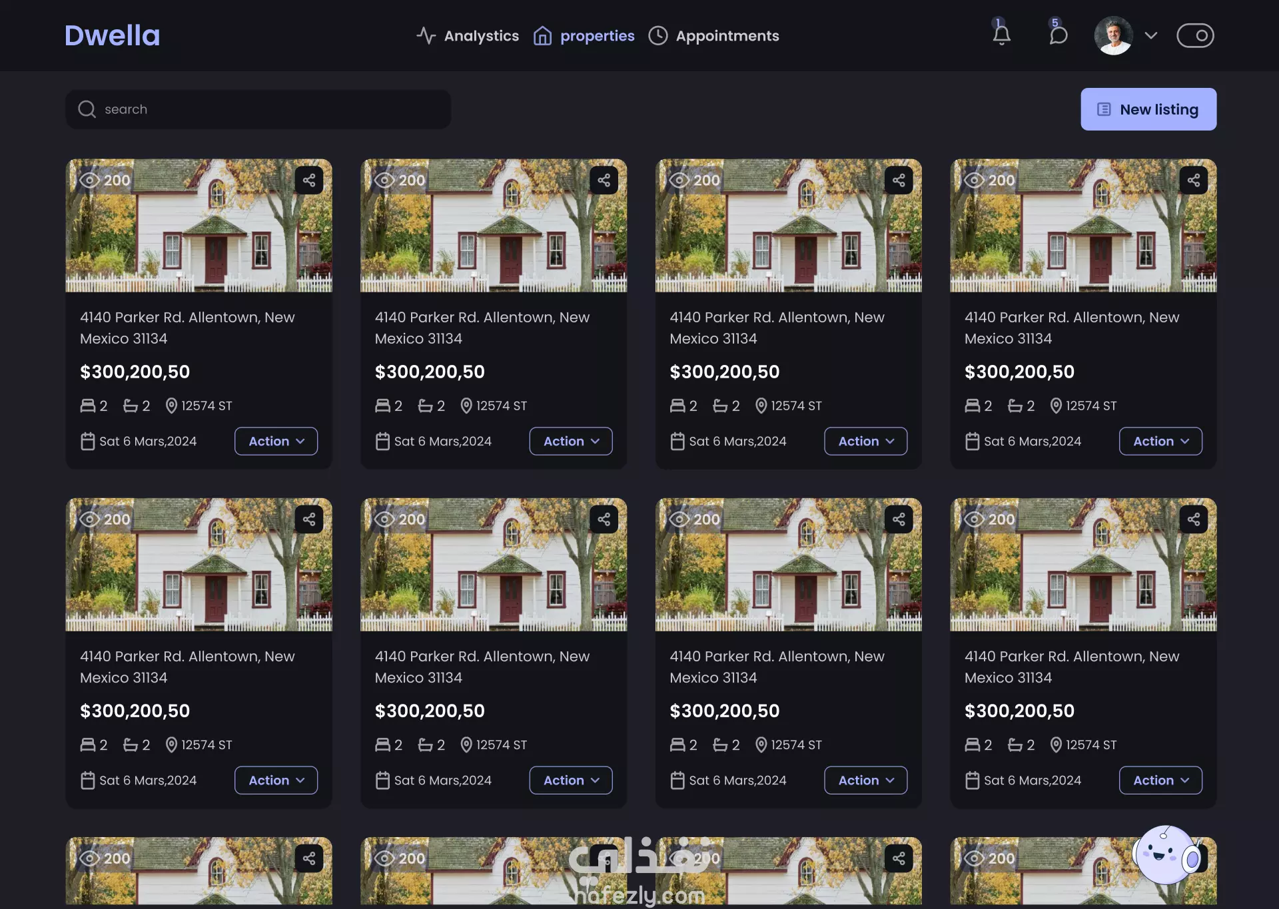Toggle the theme switch in header
This screenshot has height=909, width=1279.
point(1195,35)
